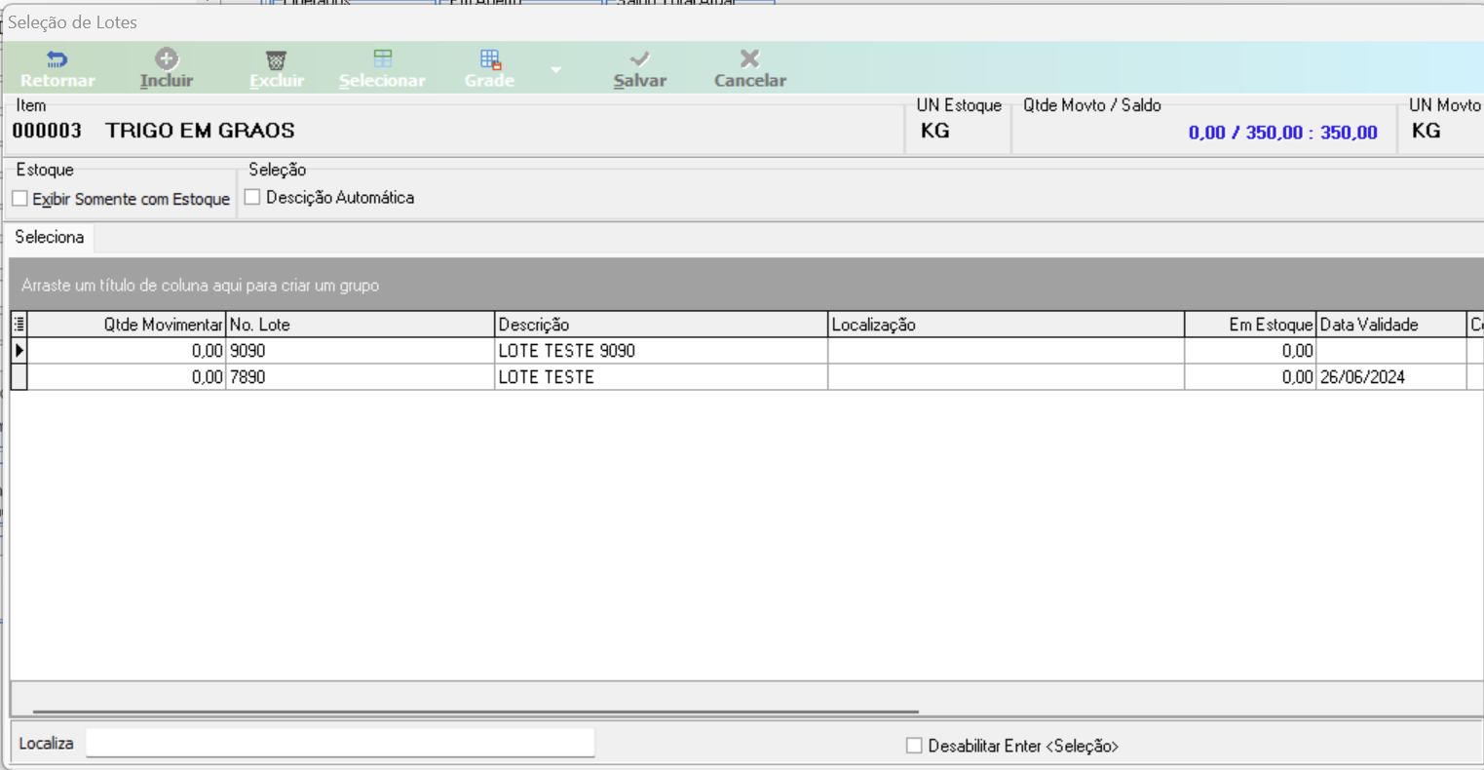This screenshot has height=770, width=1484.
Task: Sort by Em Estoque column header
Action: pyautogui.click(x=1251, y=325)
